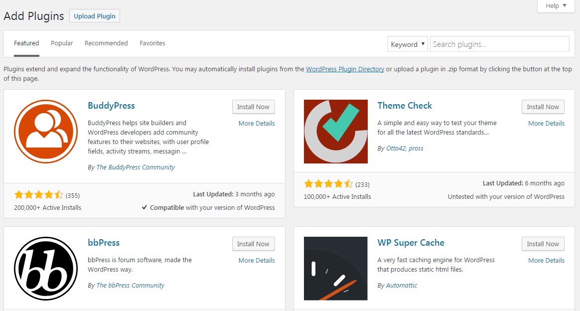
Task: Open the Favorites tab
Action: pos(152,43)
